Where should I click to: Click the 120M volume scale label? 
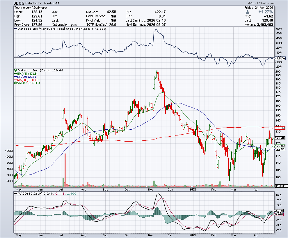click(9, 151)
